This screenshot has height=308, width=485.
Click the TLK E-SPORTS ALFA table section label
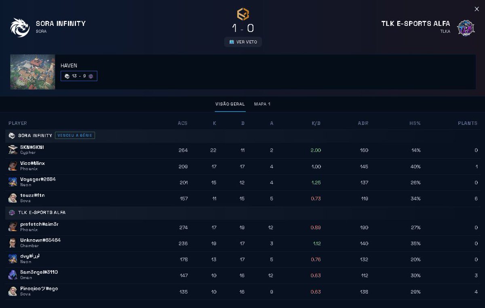[x=42, y=212]
